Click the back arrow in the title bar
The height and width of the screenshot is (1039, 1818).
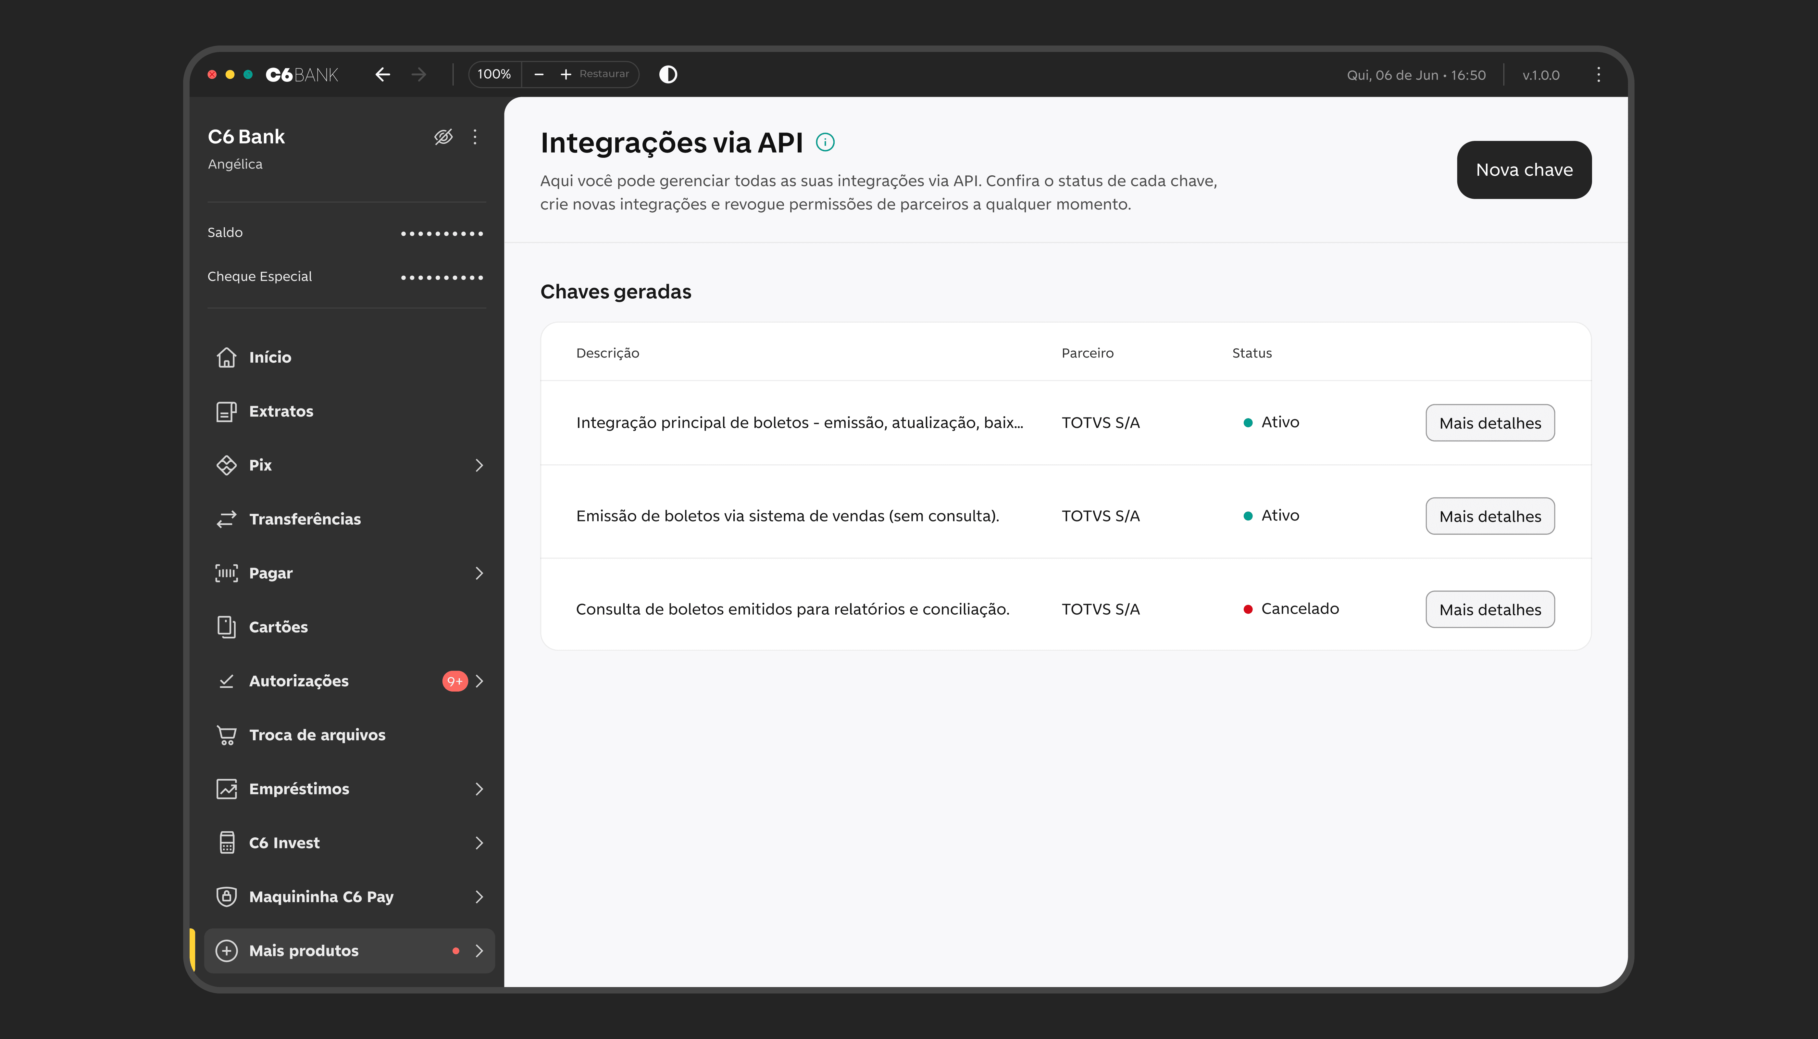382,74
